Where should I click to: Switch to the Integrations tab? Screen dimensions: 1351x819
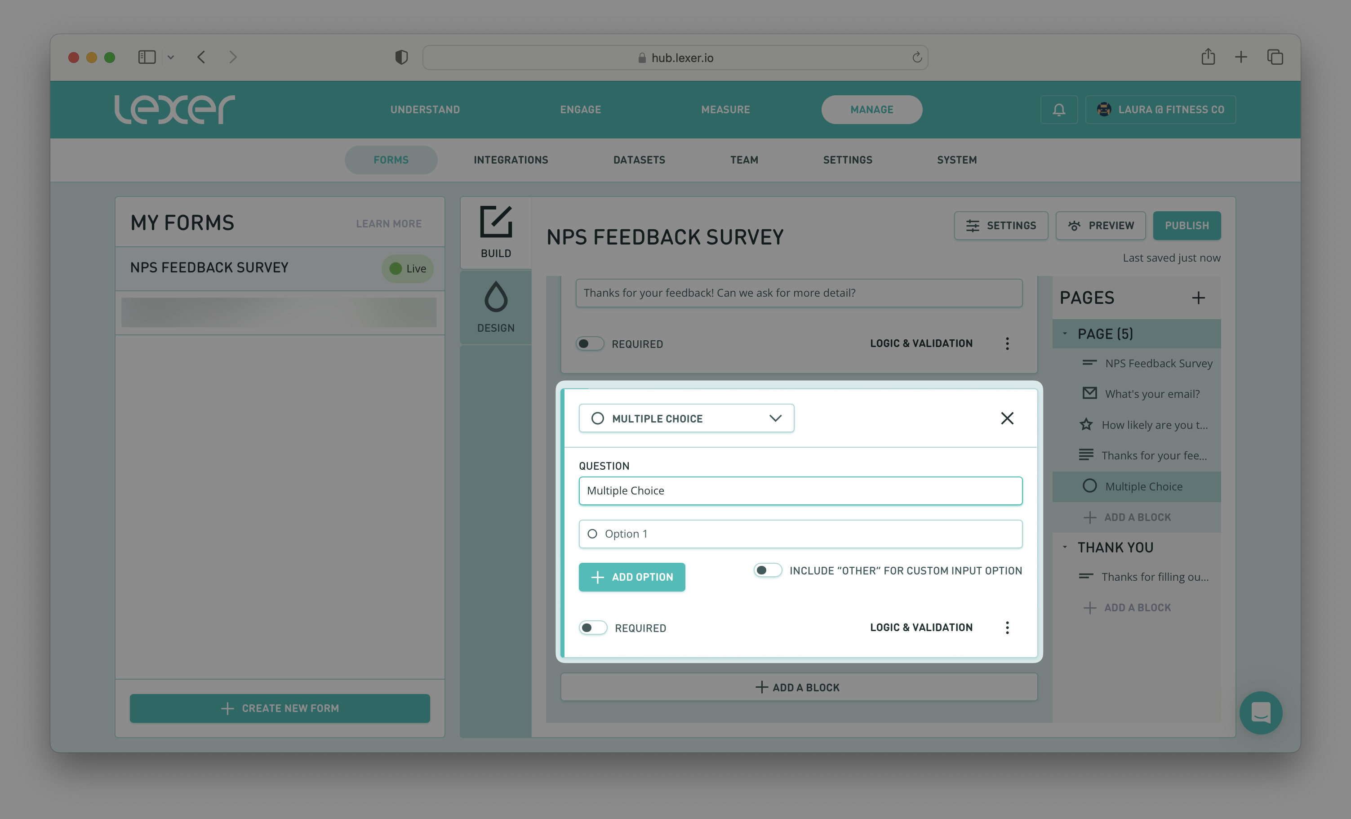[511, 160]
